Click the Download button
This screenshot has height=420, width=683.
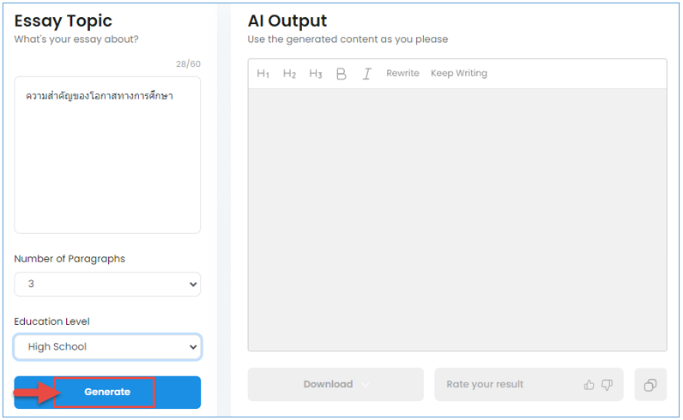[335, 385]
